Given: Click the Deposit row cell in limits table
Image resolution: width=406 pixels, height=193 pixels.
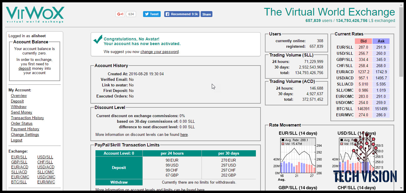Looking at the screenshot, I should pos(119,168).
